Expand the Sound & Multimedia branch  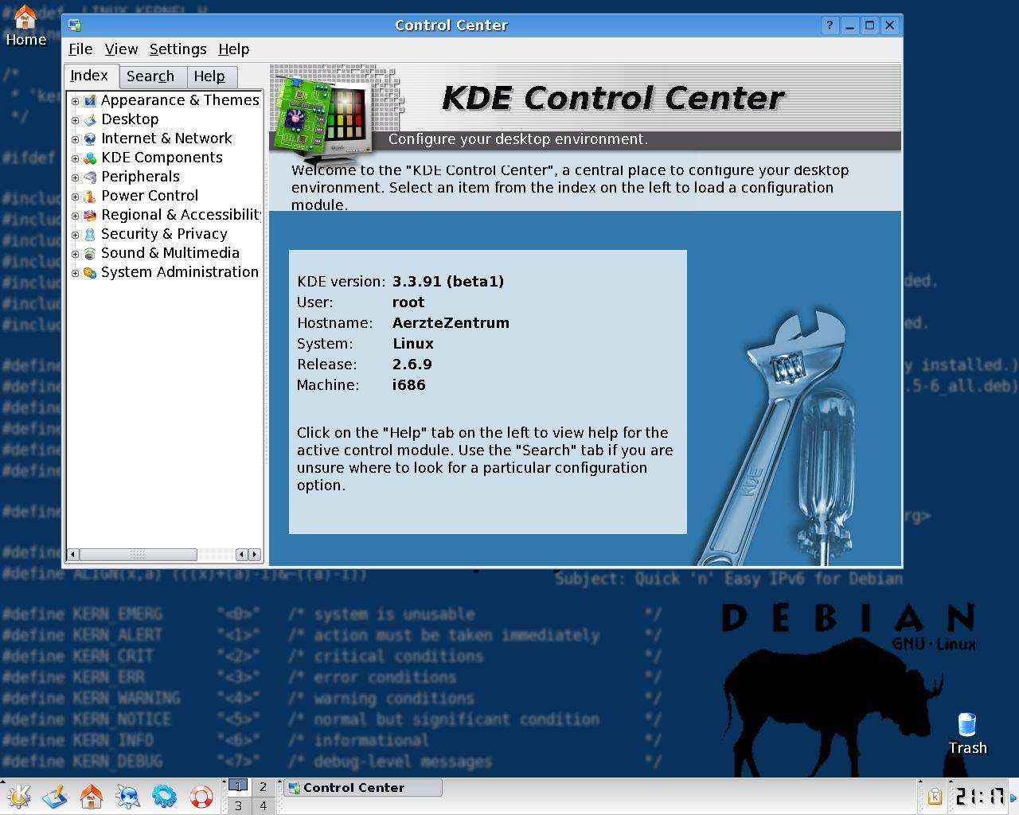coord(75,253)
